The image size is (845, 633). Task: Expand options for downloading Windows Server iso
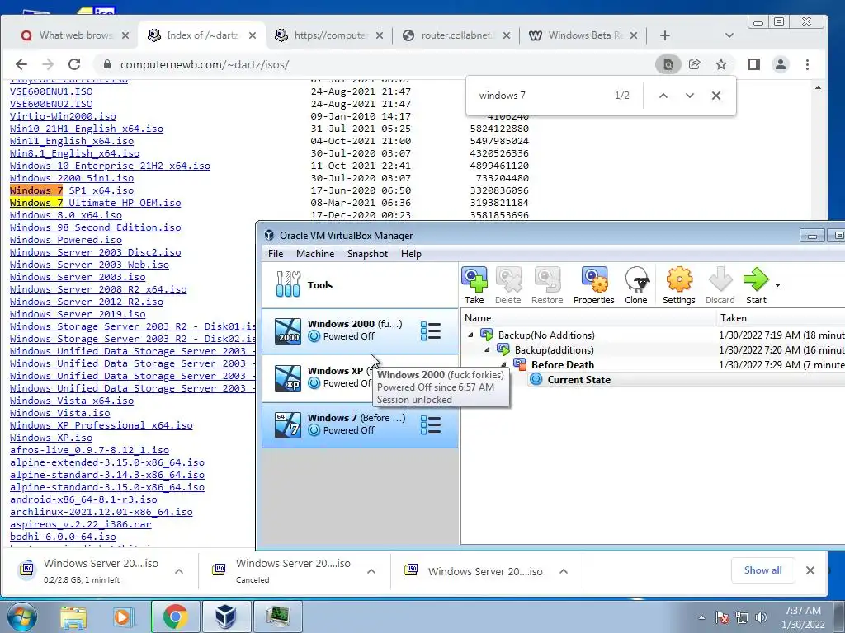coord(179,571)
